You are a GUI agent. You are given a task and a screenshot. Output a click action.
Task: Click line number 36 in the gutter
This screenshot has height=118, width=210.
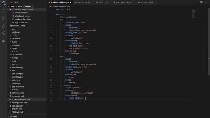[x=51, y=101]
